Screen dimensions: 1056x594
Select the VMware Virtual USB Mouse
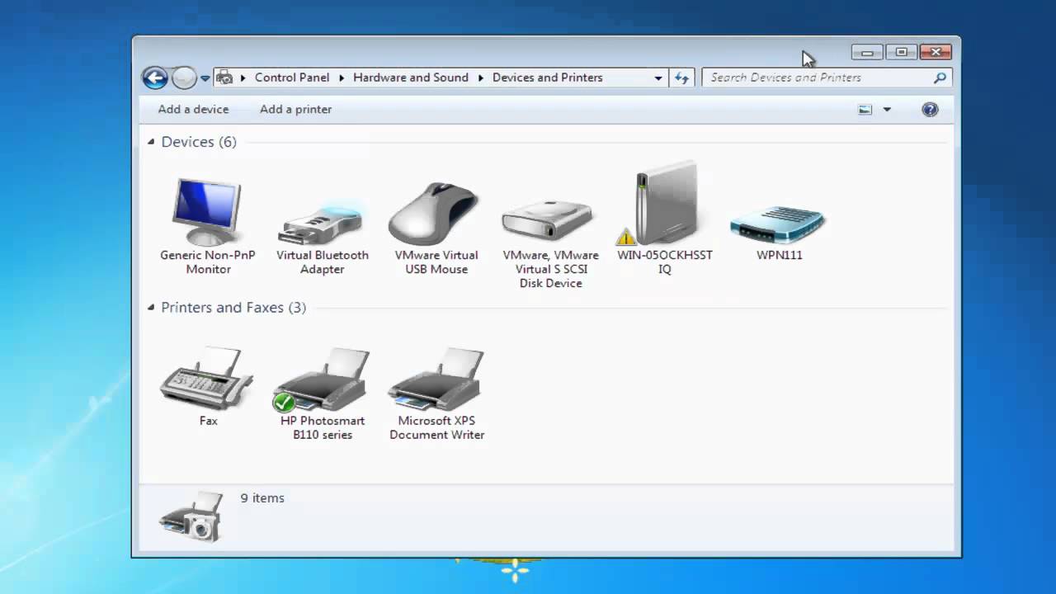[x=435, y=213]
